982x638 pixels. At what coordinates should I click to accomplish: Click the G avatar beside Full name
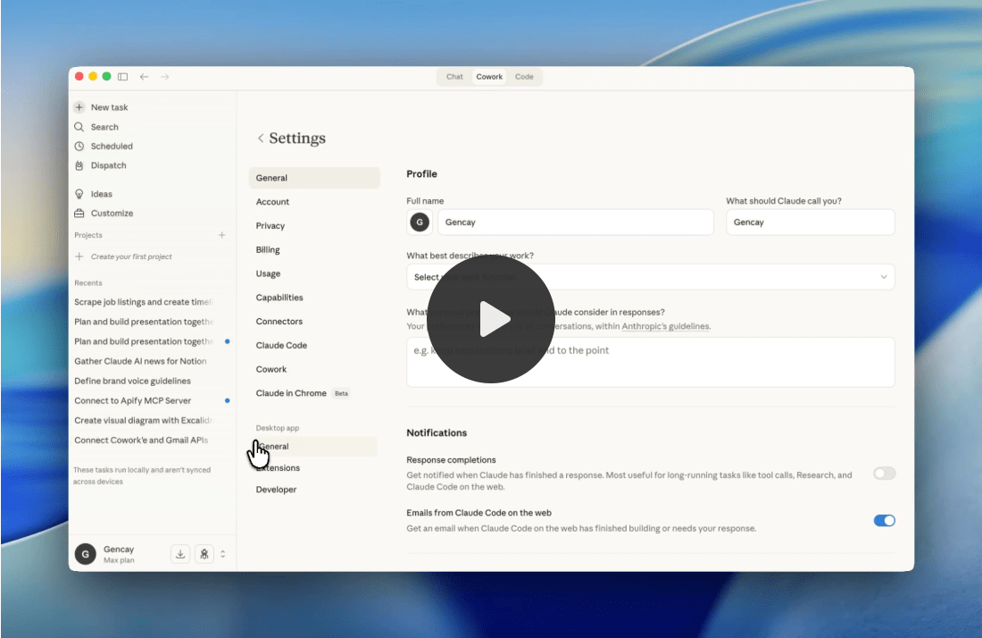pos(420,222)
